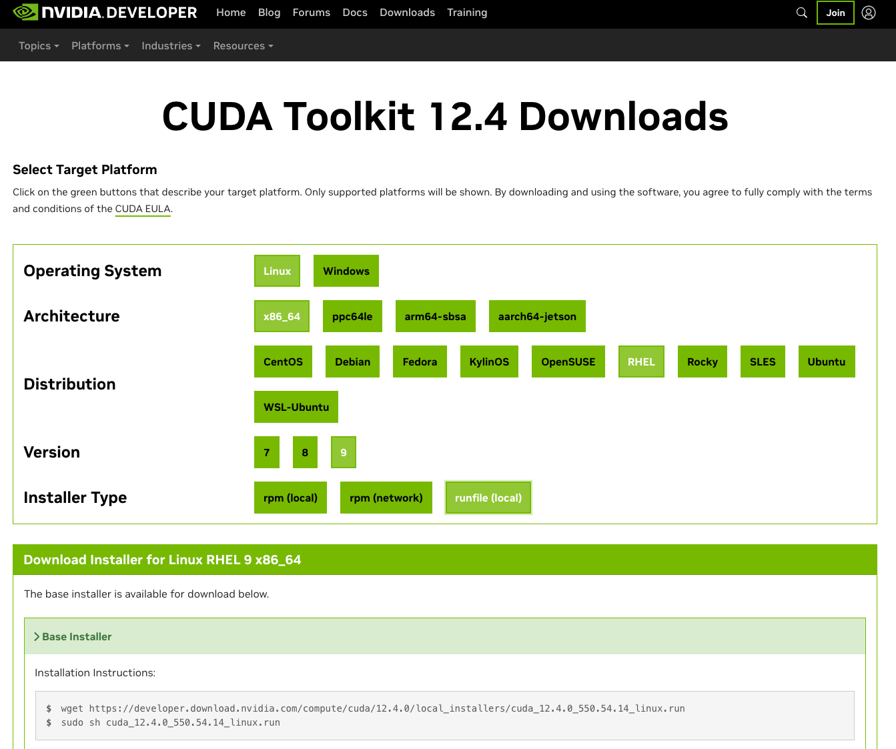This screenshot has height=749, width=896.
Task: Select the SLES distribution
Action: click(763, 361)
